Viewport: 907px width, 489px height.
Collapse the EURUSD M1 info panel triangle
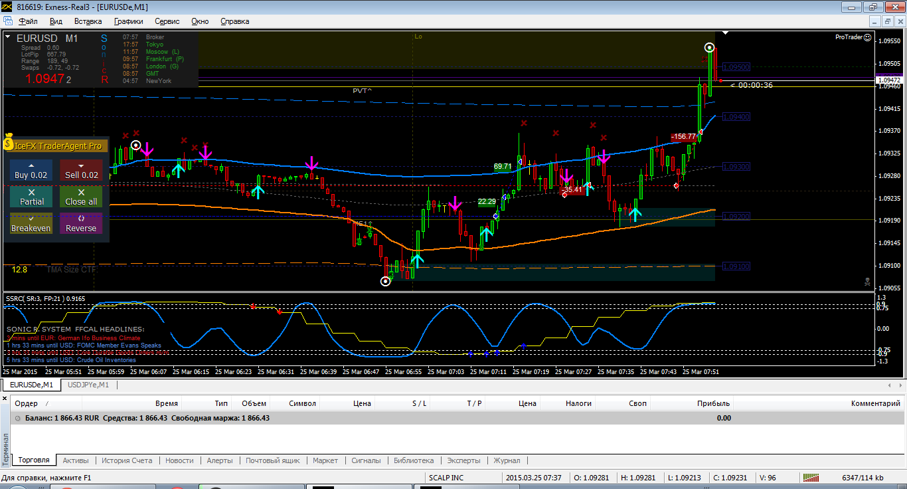7,38
